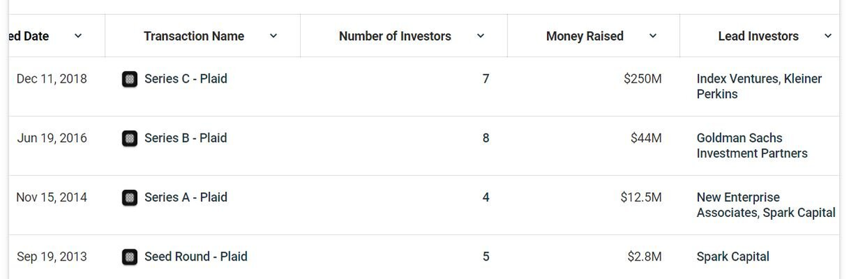
Task: Open the Series B - Plaid transaction link
Action: click(x=185, y=138)
